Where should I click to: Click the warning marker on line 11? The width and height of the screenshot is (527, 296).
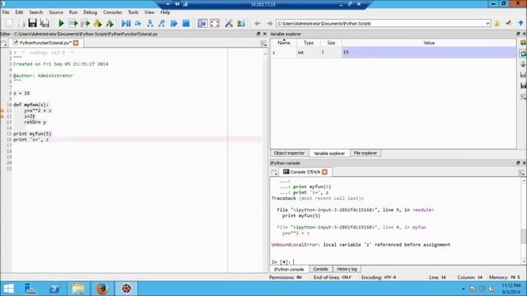[2, 110]
